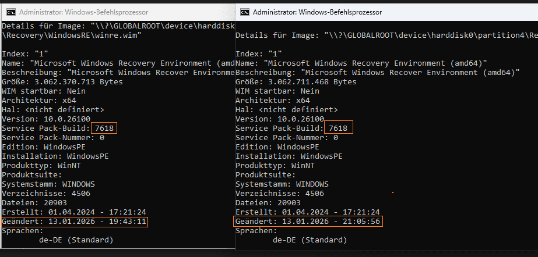Viewport: 538px width, 257px height.
Task: Click the left window's command prompt icon
Action: [8, 12]
